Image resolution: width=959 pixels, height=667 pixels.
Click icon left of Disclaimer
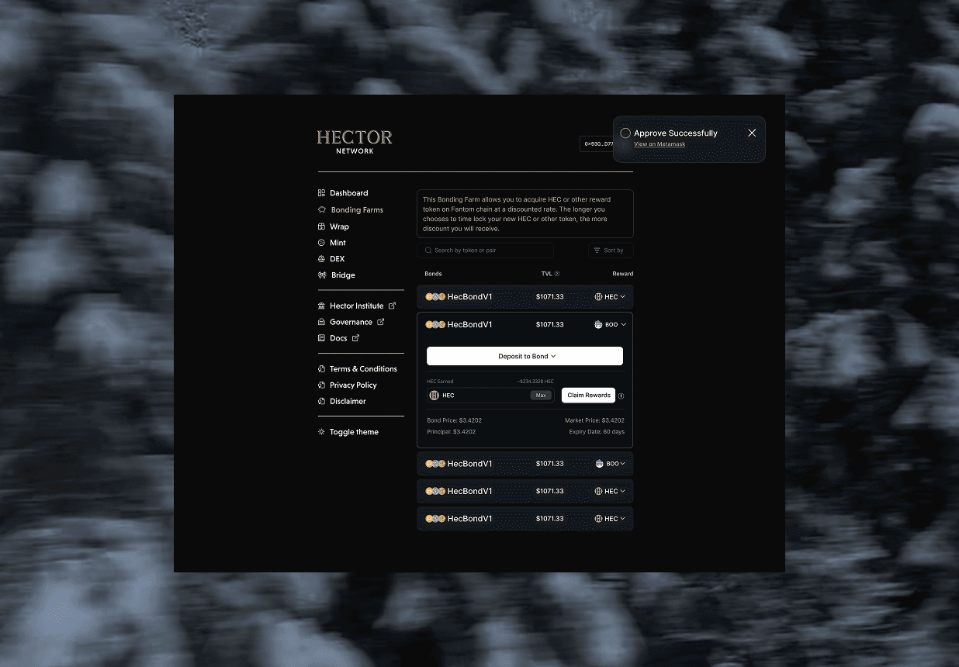(322, 402)
